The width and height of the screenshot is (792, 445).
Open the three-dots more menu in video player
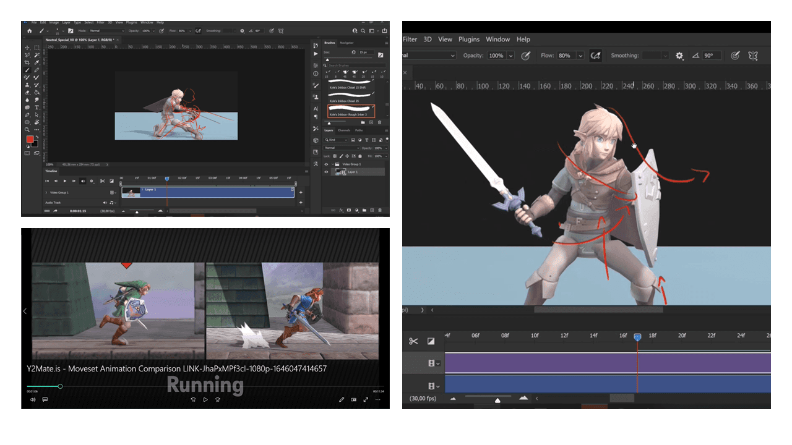point(378,399)
